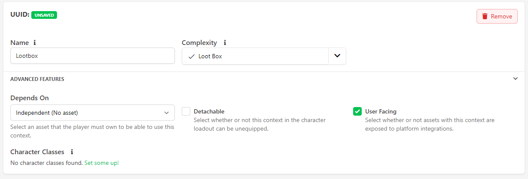Click the ADVANCED FEATURES section header
This screenshot has width=528, height=179.
(37, 79)
